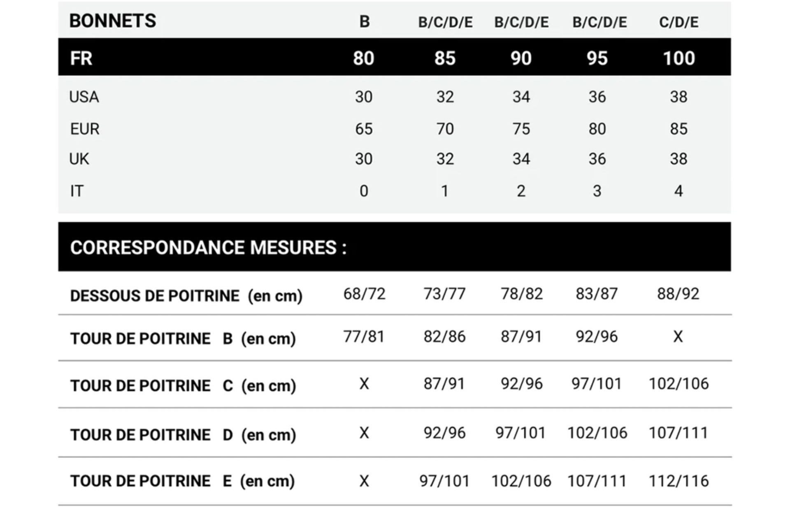Click the X in the C row
The width and height of the screenshot is (790, 510).
click(364, 384)
